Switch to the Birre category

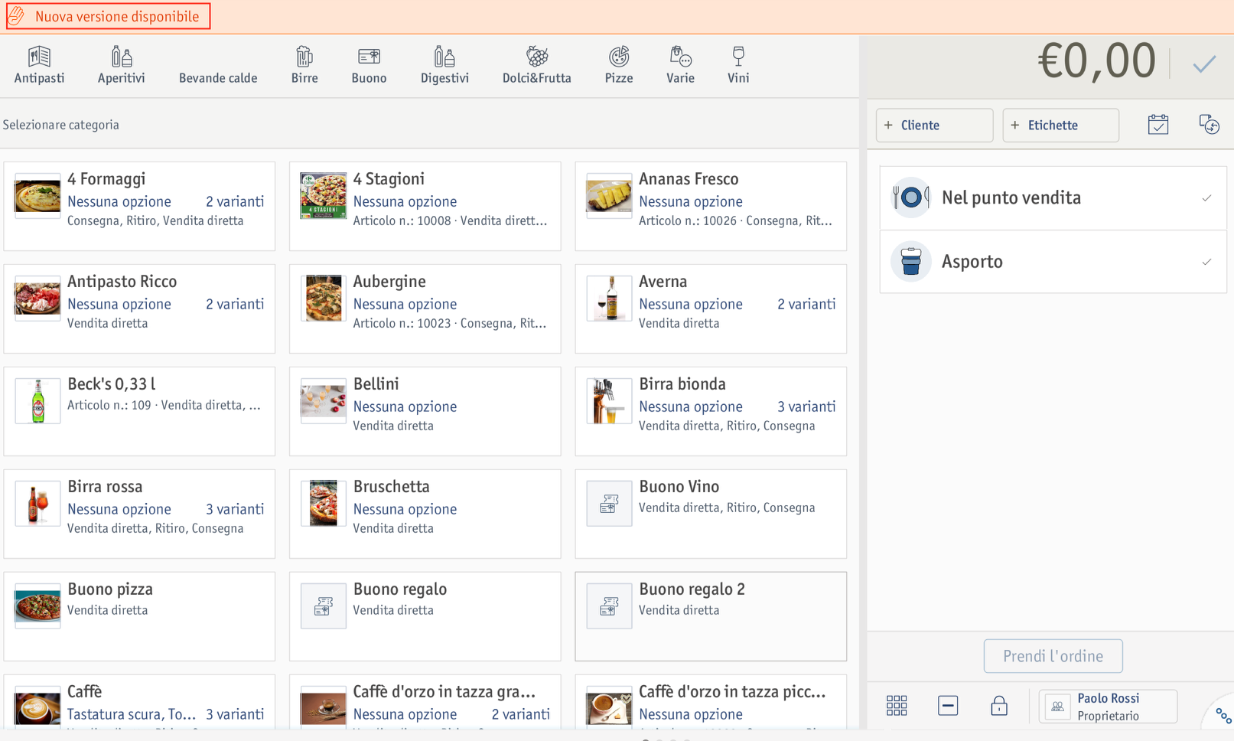coord(304,65)
